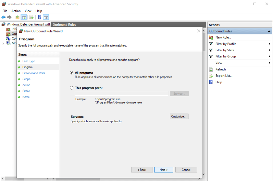Click Refresh in the Actions pane

coord(220,69)
